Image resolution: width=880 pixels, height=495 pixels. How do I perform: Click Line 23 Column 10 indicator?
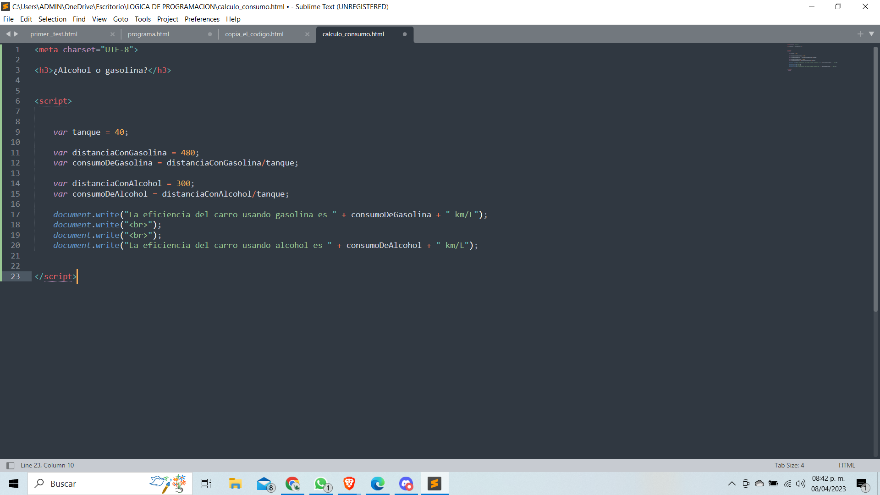click(47, 465)
